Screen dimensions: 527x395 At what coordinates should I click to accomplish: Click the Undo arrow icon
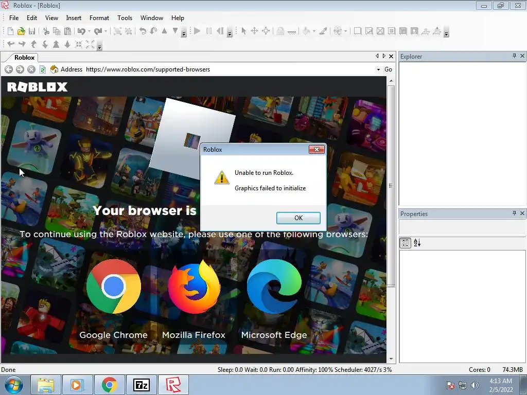[x=81, y=31]
